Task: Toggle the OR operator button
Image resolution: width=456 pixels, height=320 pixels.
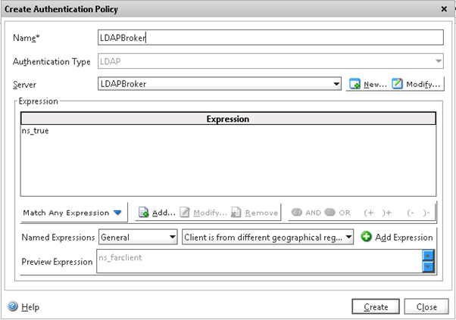Action: 338,213
